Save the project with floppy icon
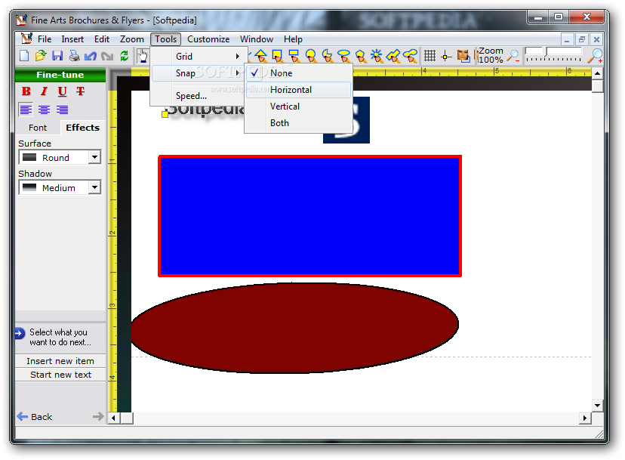The image size is (625, 460). (x=57, y=56)
